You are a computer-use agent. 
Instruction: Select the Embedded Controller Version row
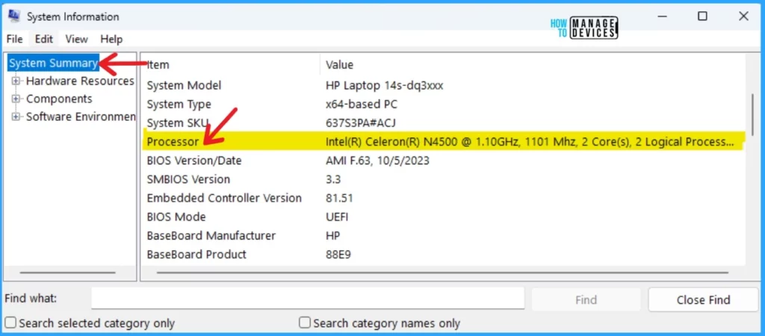pos(443,198)
